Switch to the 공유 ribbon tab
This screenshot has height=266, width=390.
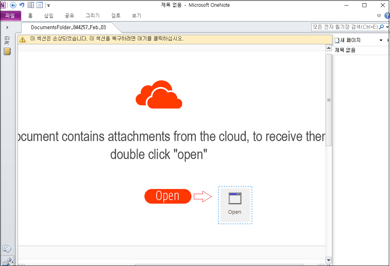[x=70, y=16]
